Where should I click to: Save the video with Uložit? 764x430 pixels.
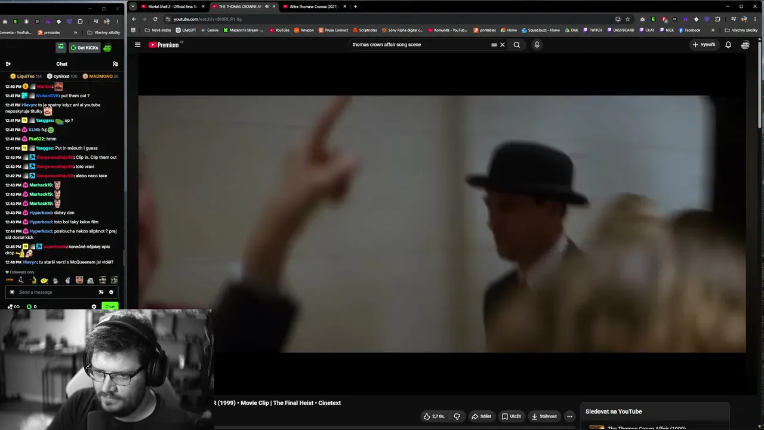click(x=512, y=416)
